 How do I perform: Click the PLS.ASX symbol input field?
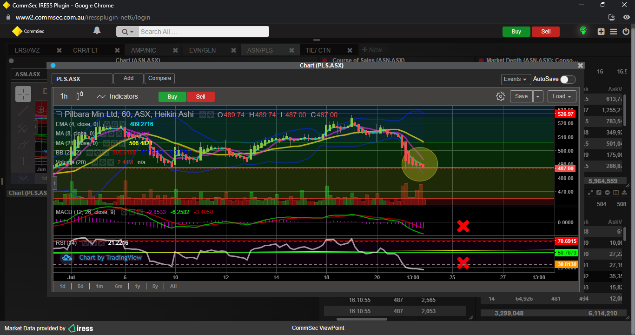click(x=82, y=79)
